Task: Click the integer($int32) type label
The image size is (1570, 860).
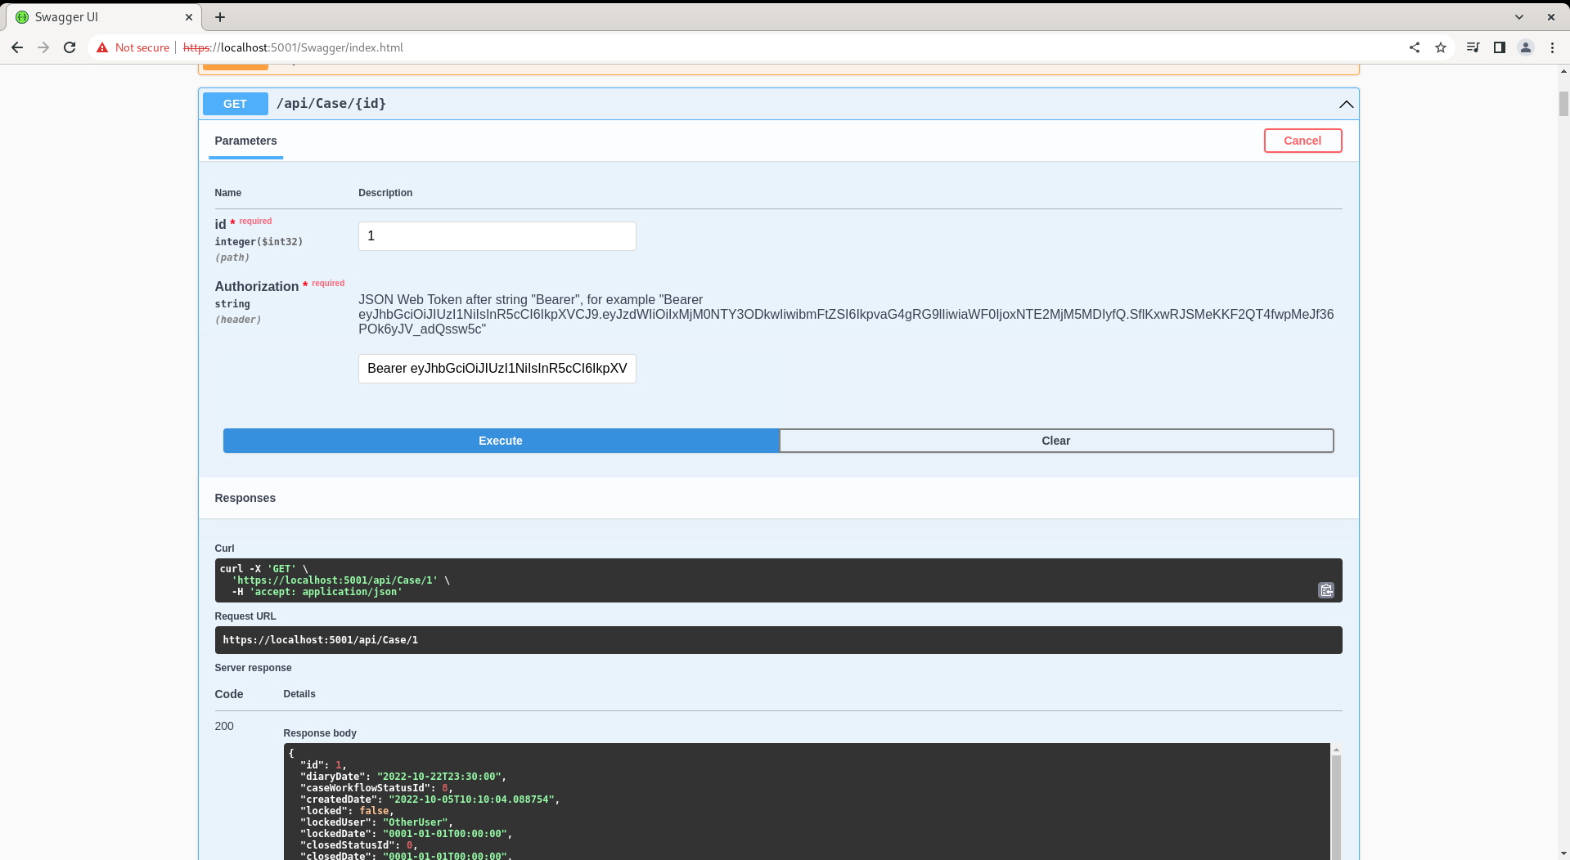Action: point(259,242)
